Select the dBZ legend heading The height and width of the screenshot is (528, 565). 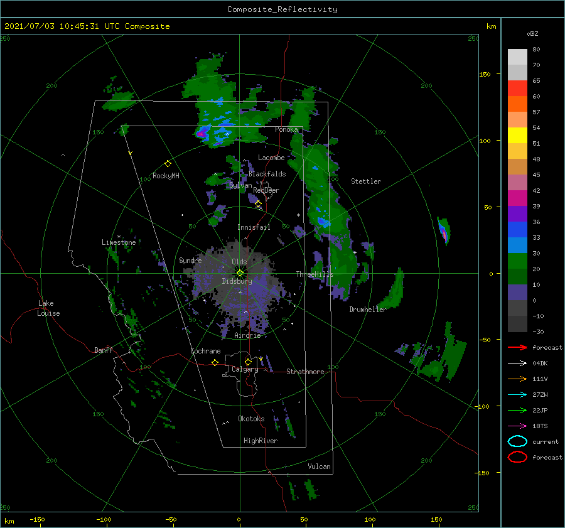(532, 33)
